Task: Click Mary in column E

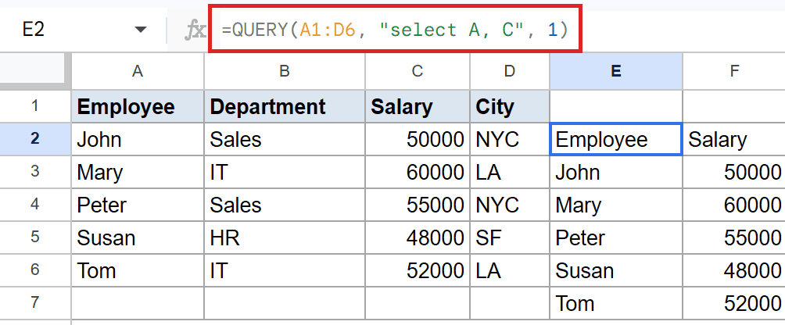Action: coord(616,204)
